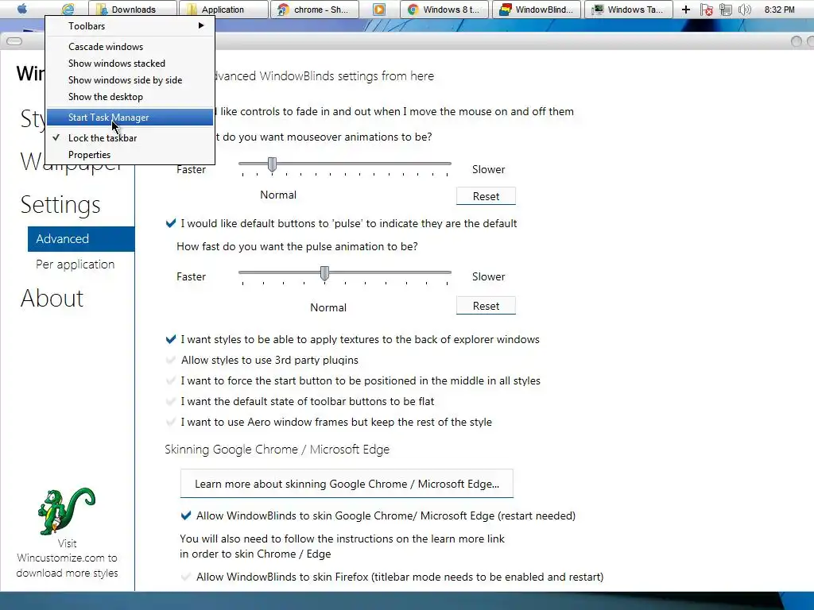Choose Cascade windows from the context menu
Screen dimensions: 814x610
130,47
